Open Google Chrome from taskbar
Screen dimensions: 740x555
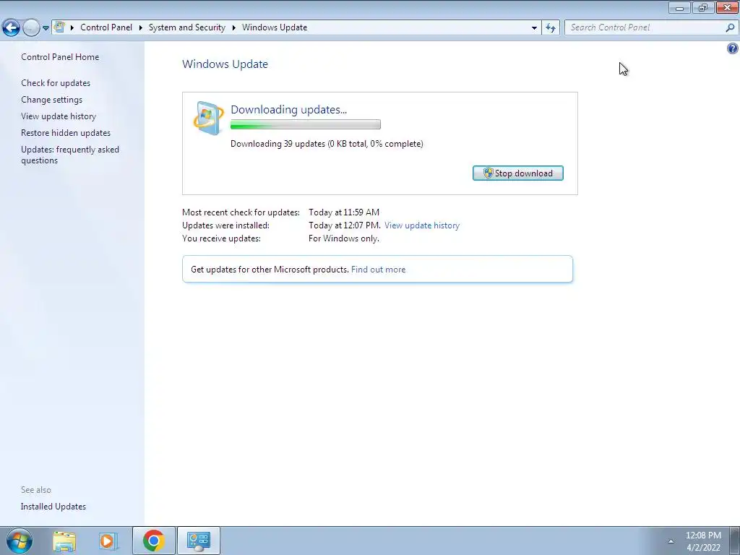[x=154, y=541]
